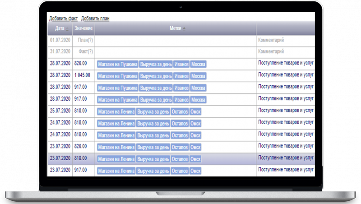The width and height of the screenshot is (361, 204).
Task: Click Магазин на Пушкина tag in 28.07.2020 826.00 row
Action: tap(118, 64)
